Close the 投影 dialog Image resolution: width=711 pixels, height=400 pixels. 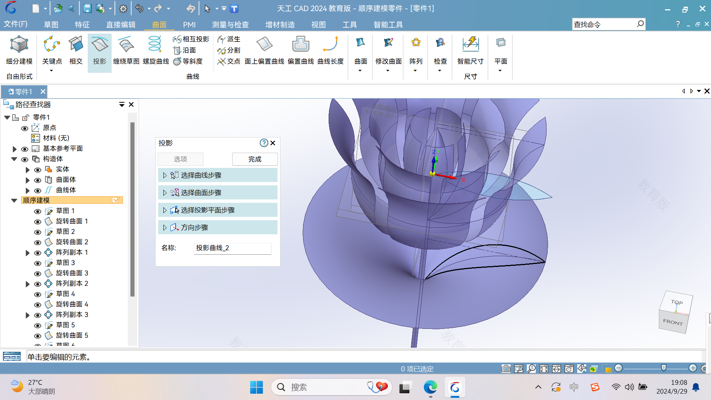click(x=273, y=143)
